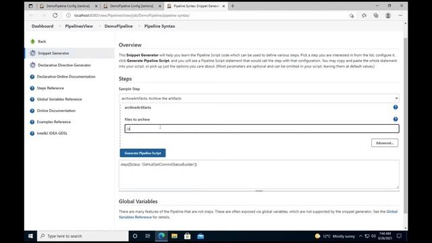The height and width of the screenshot is (243, 432).
Task: Close the first DemoPipeline Config tab
Action: pyautogui.click(x=96, y=6)
